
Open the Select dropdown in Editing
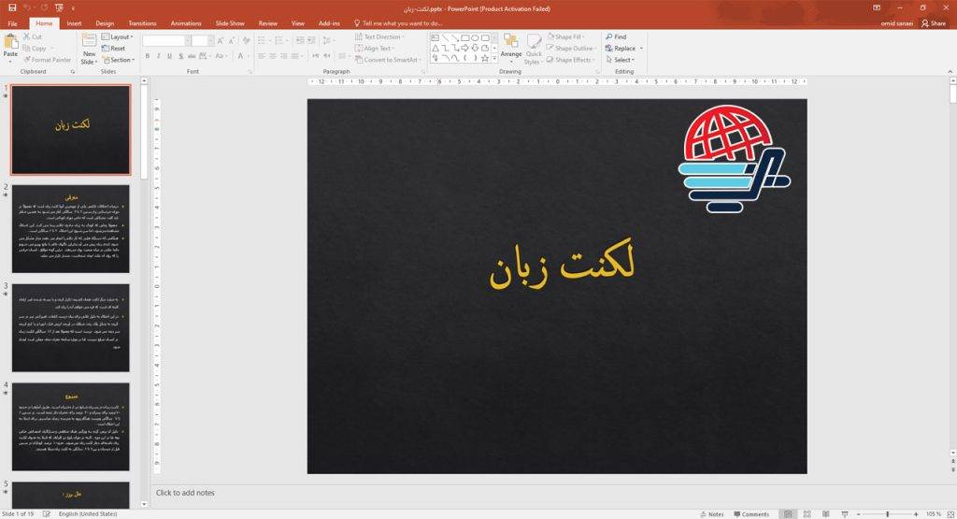(x=621, y=60)
